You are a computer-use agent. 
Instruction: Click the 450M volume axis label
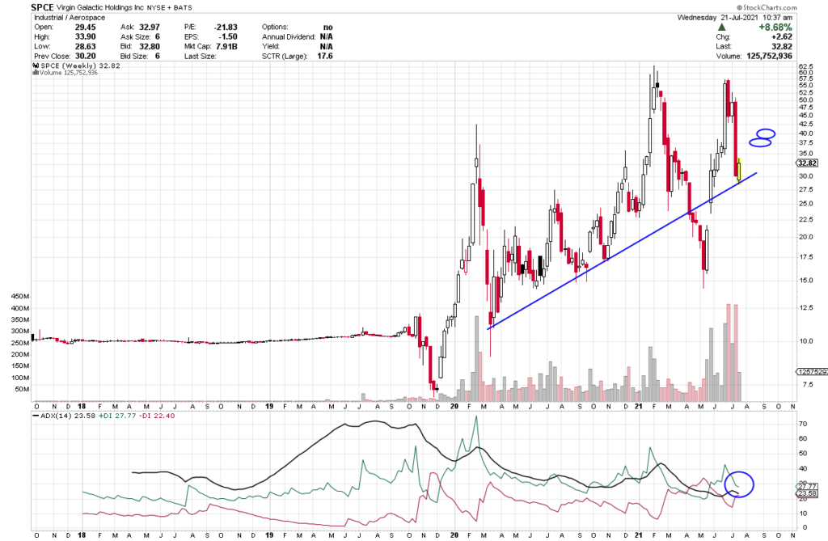[20, 297]
